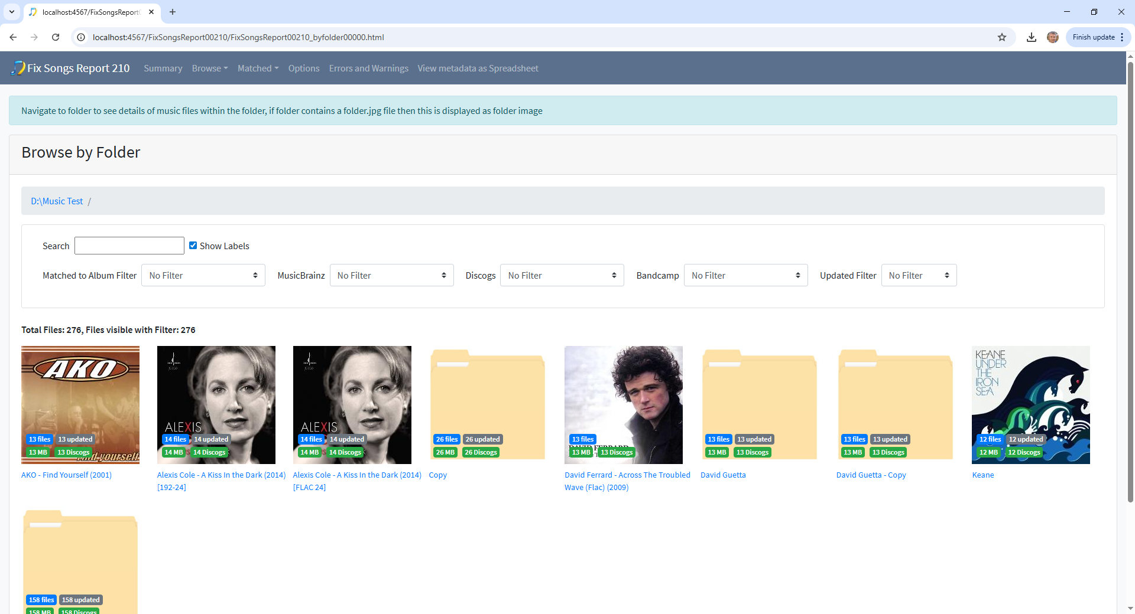Open the Errors and Warnings page
The width and height of the screenshot is (1135, 614).
coord(368,68)
